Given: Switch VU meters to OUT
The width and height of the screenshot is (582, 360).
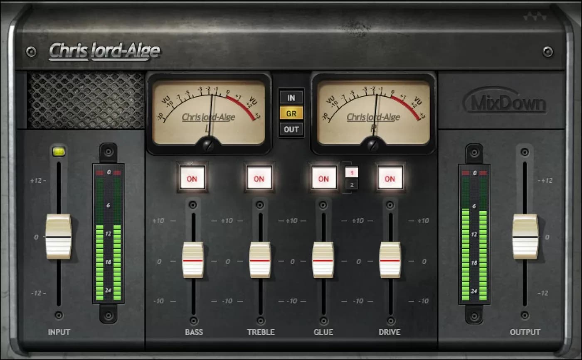Looking at the screenshot, I should [291, 129].
